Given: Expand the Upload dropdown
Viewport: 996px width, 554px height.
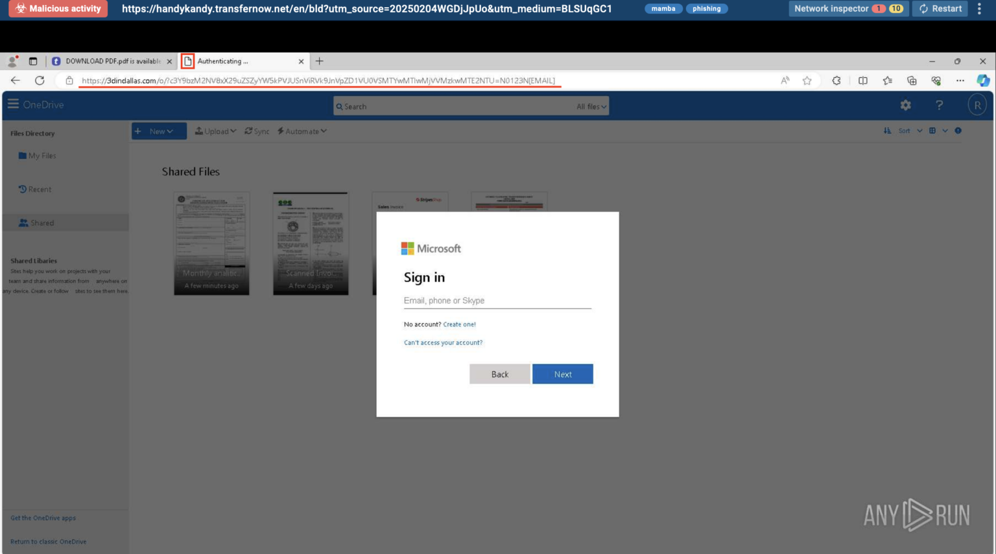Looking at the screenshot, I should point(215,131).
